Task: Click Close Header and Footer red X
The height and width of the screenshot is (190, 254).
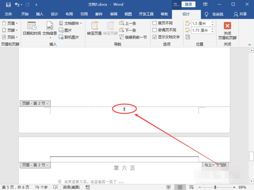Action: pyautogui.click(x=227, y=26)
